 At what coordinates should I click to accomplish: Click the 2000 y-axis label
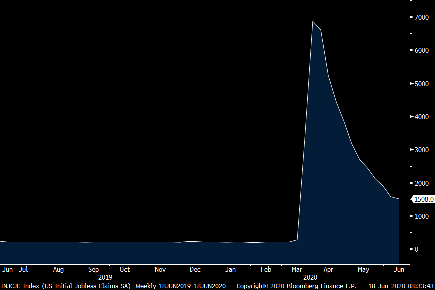(421, 183)
